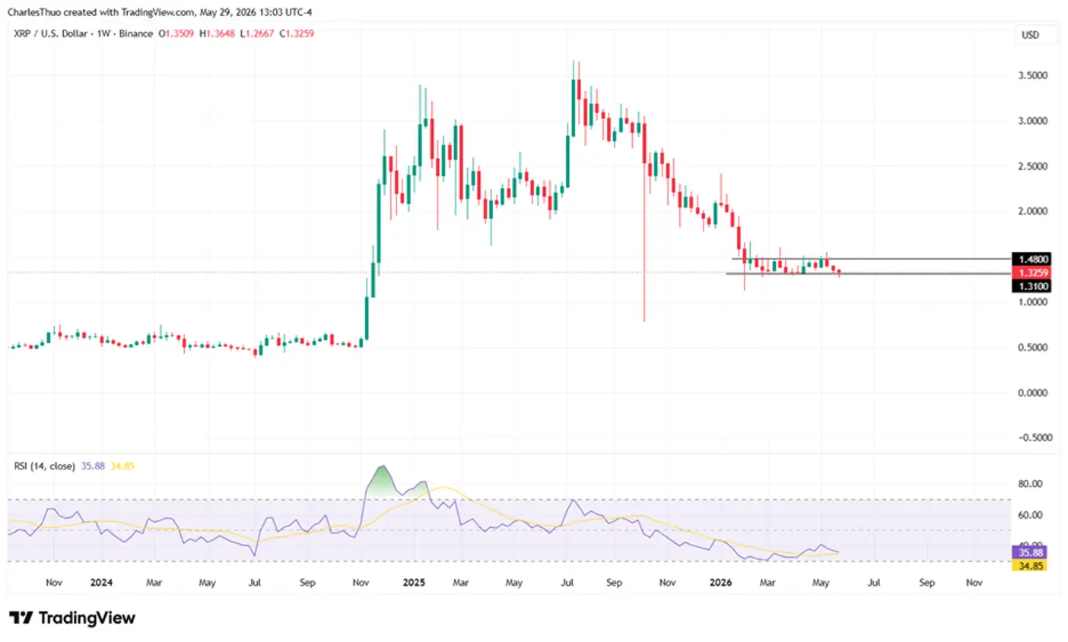1068x642 pixels.
Task: Select the 1.4800 resistance price label
Action: pos(1033,259)
